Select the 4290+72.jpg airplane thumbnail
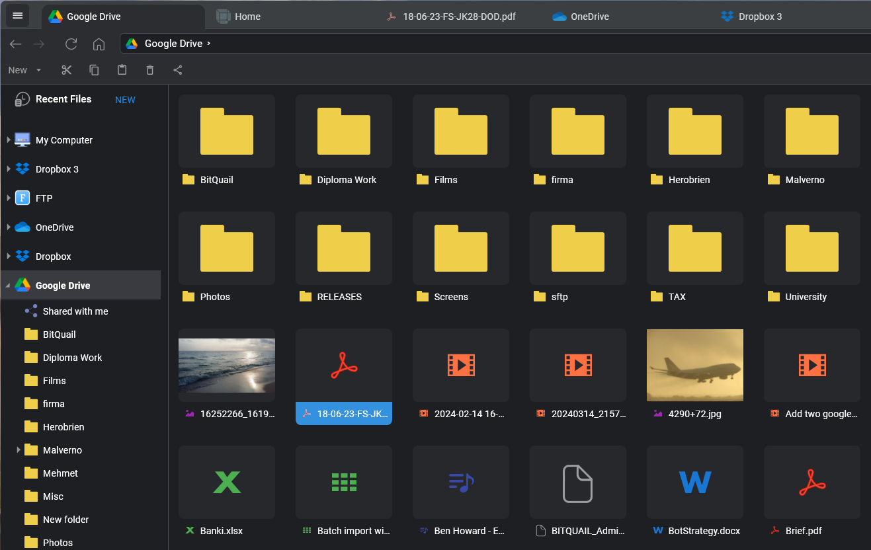The height and width of the screenshot is (550, 871). (694, 365)
